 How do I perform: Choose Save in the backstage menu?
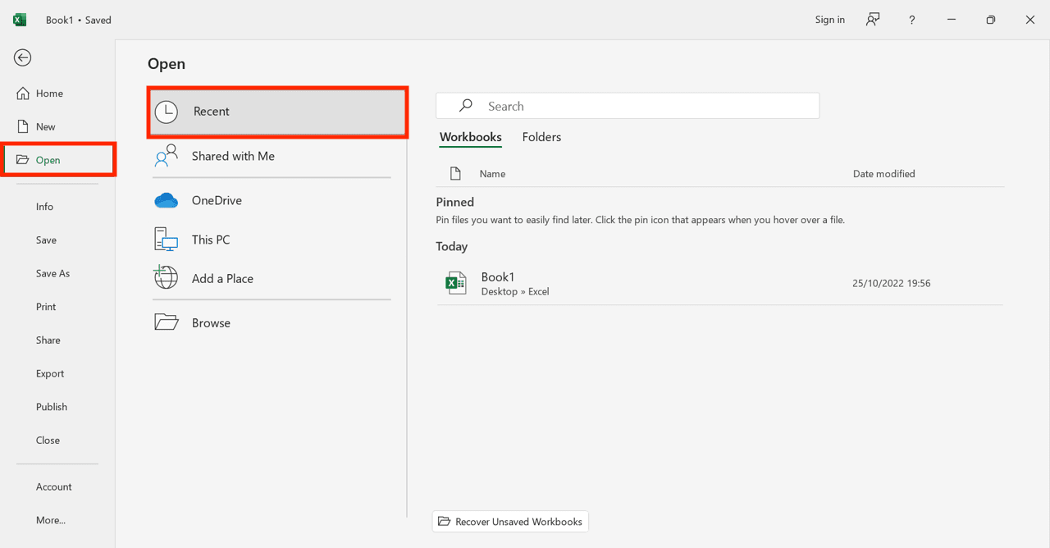46,240
